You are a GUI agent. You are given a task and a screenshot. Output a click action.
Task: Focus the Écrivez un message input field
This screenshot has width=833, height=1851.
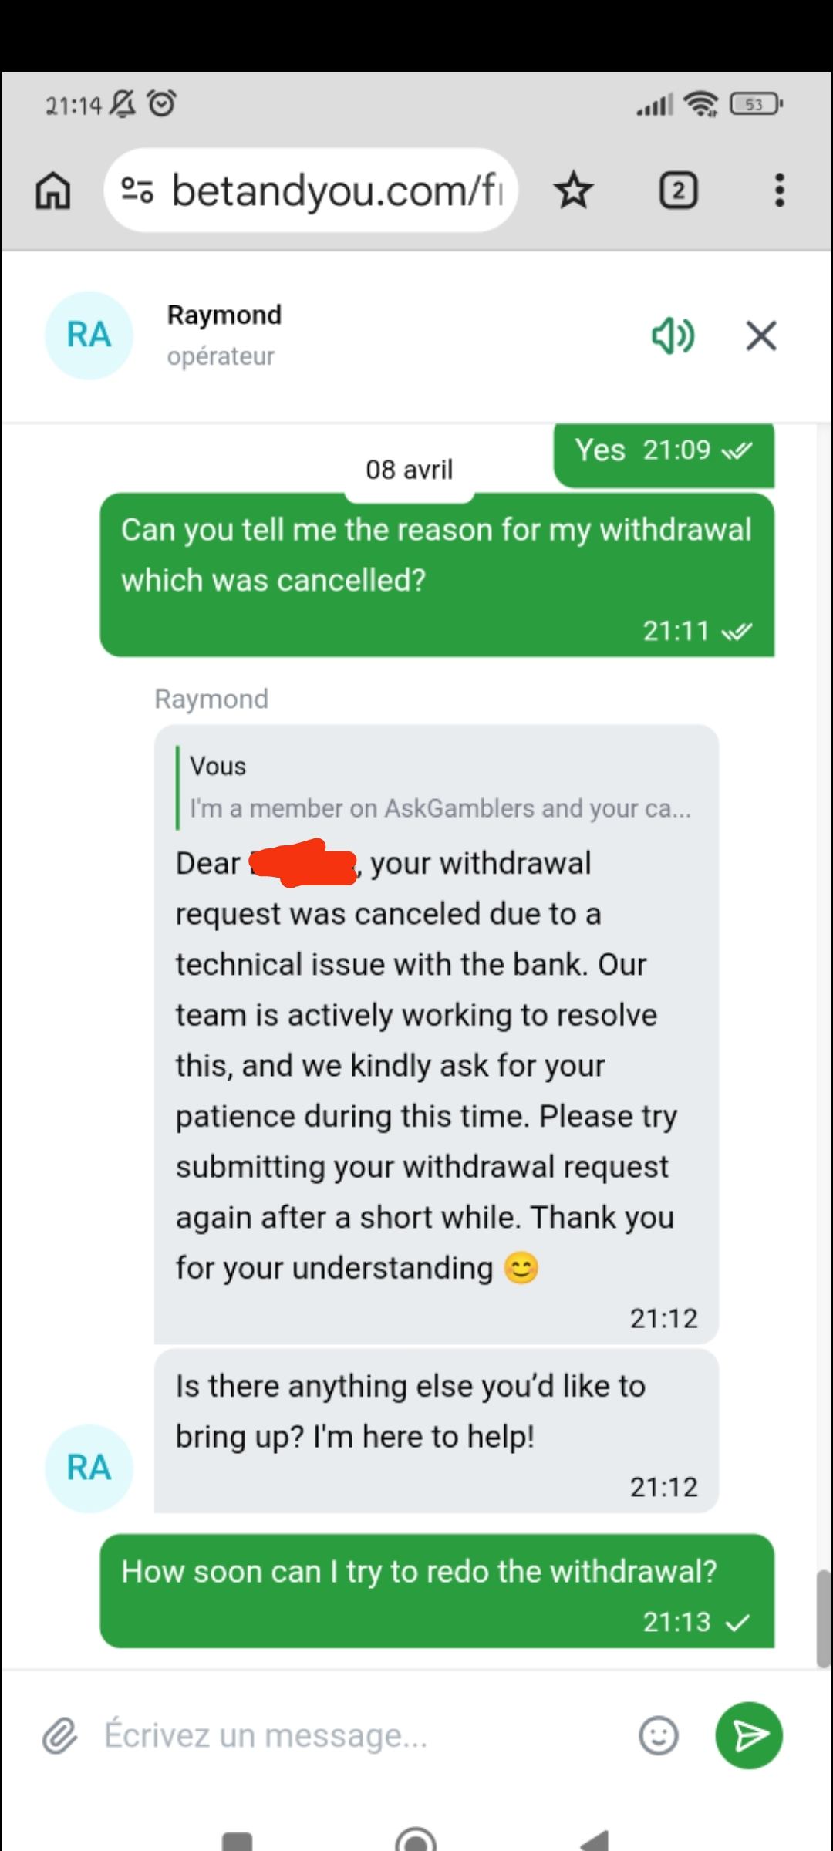[x=363, y=1736]
